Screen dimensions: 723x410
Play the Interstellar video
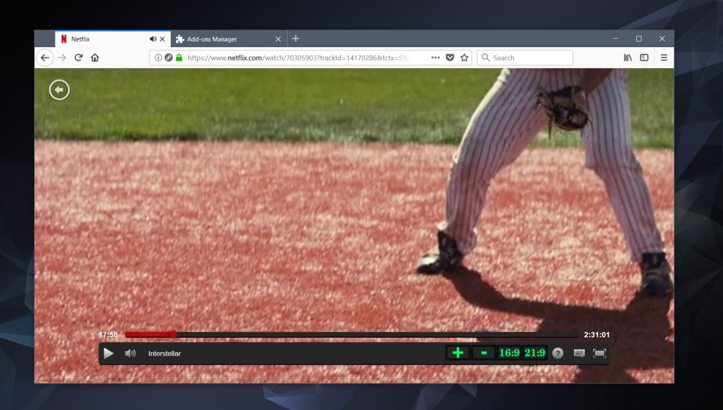coord(108,353)
